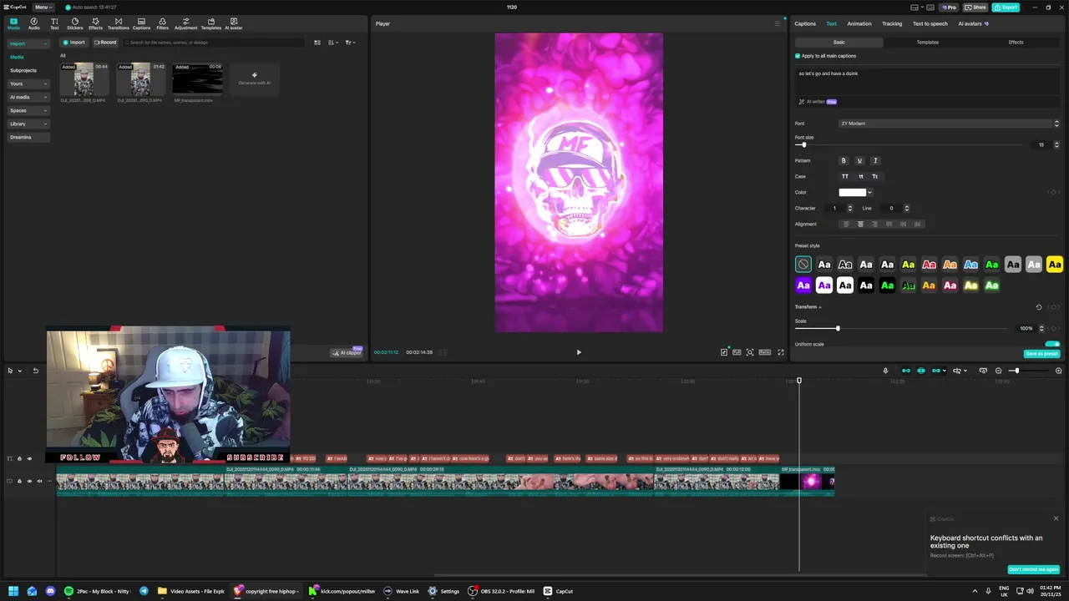Screen dimensions: 1069x601
Task: Zoom out the timeline with minus icon
Action: pos(998,371)
